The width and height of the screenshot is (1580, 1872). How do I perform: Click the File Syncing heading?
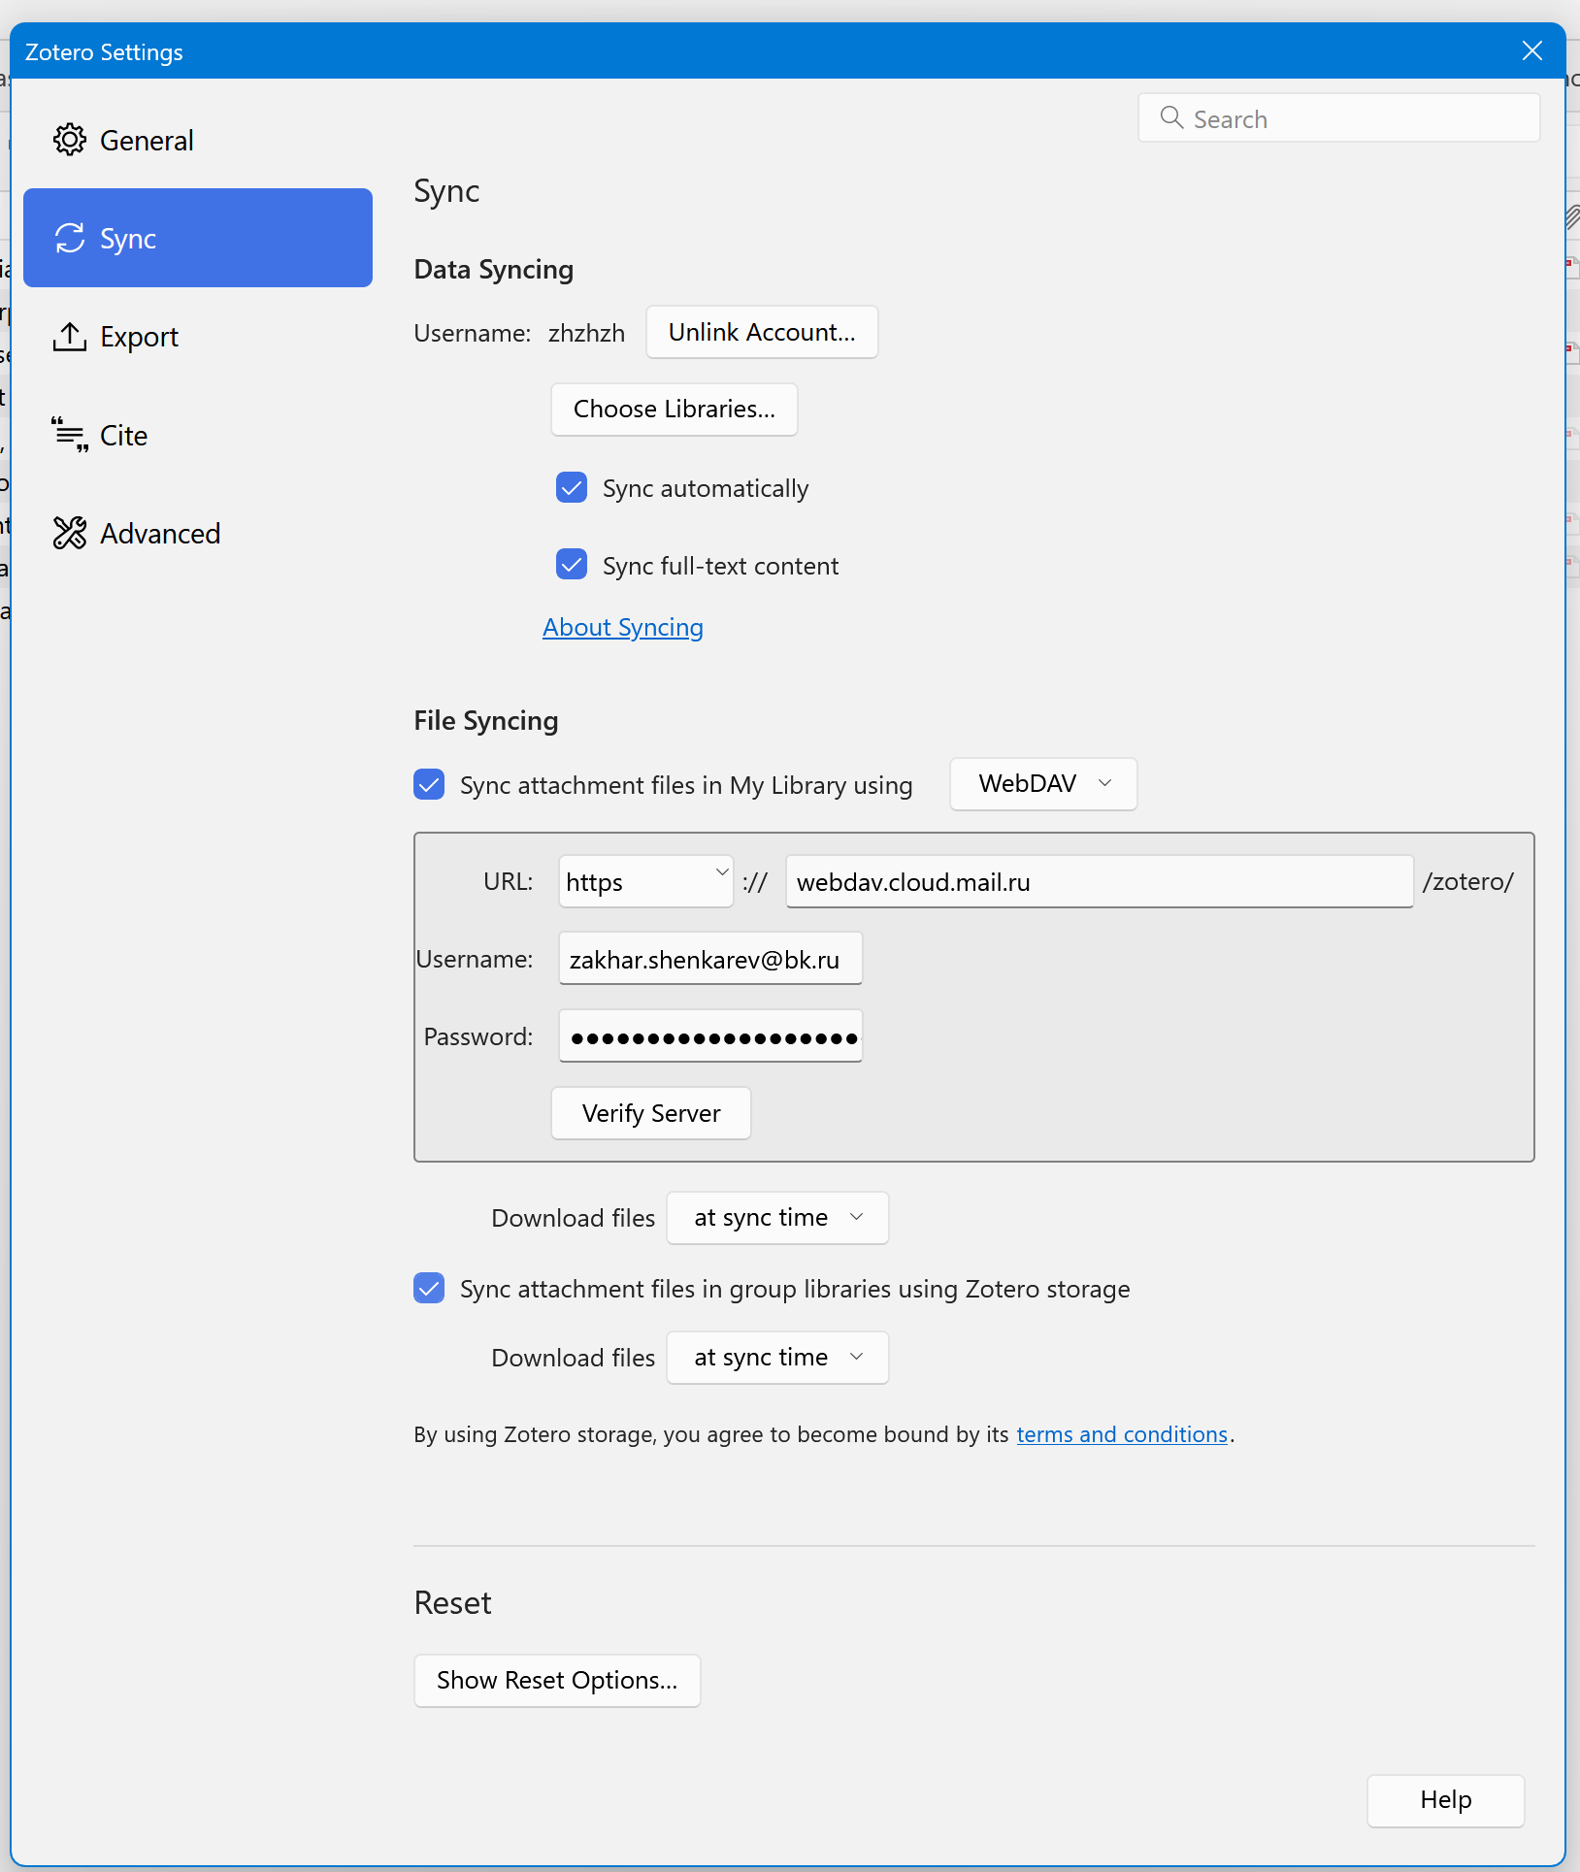click(486, 720)
